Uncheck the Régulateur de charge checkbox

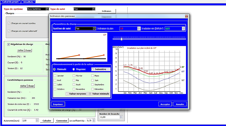click(x=9, y=44)
